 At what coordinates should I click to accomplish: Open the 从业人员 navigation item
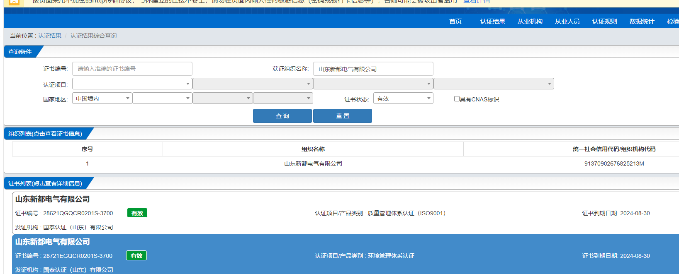(567, 22)
